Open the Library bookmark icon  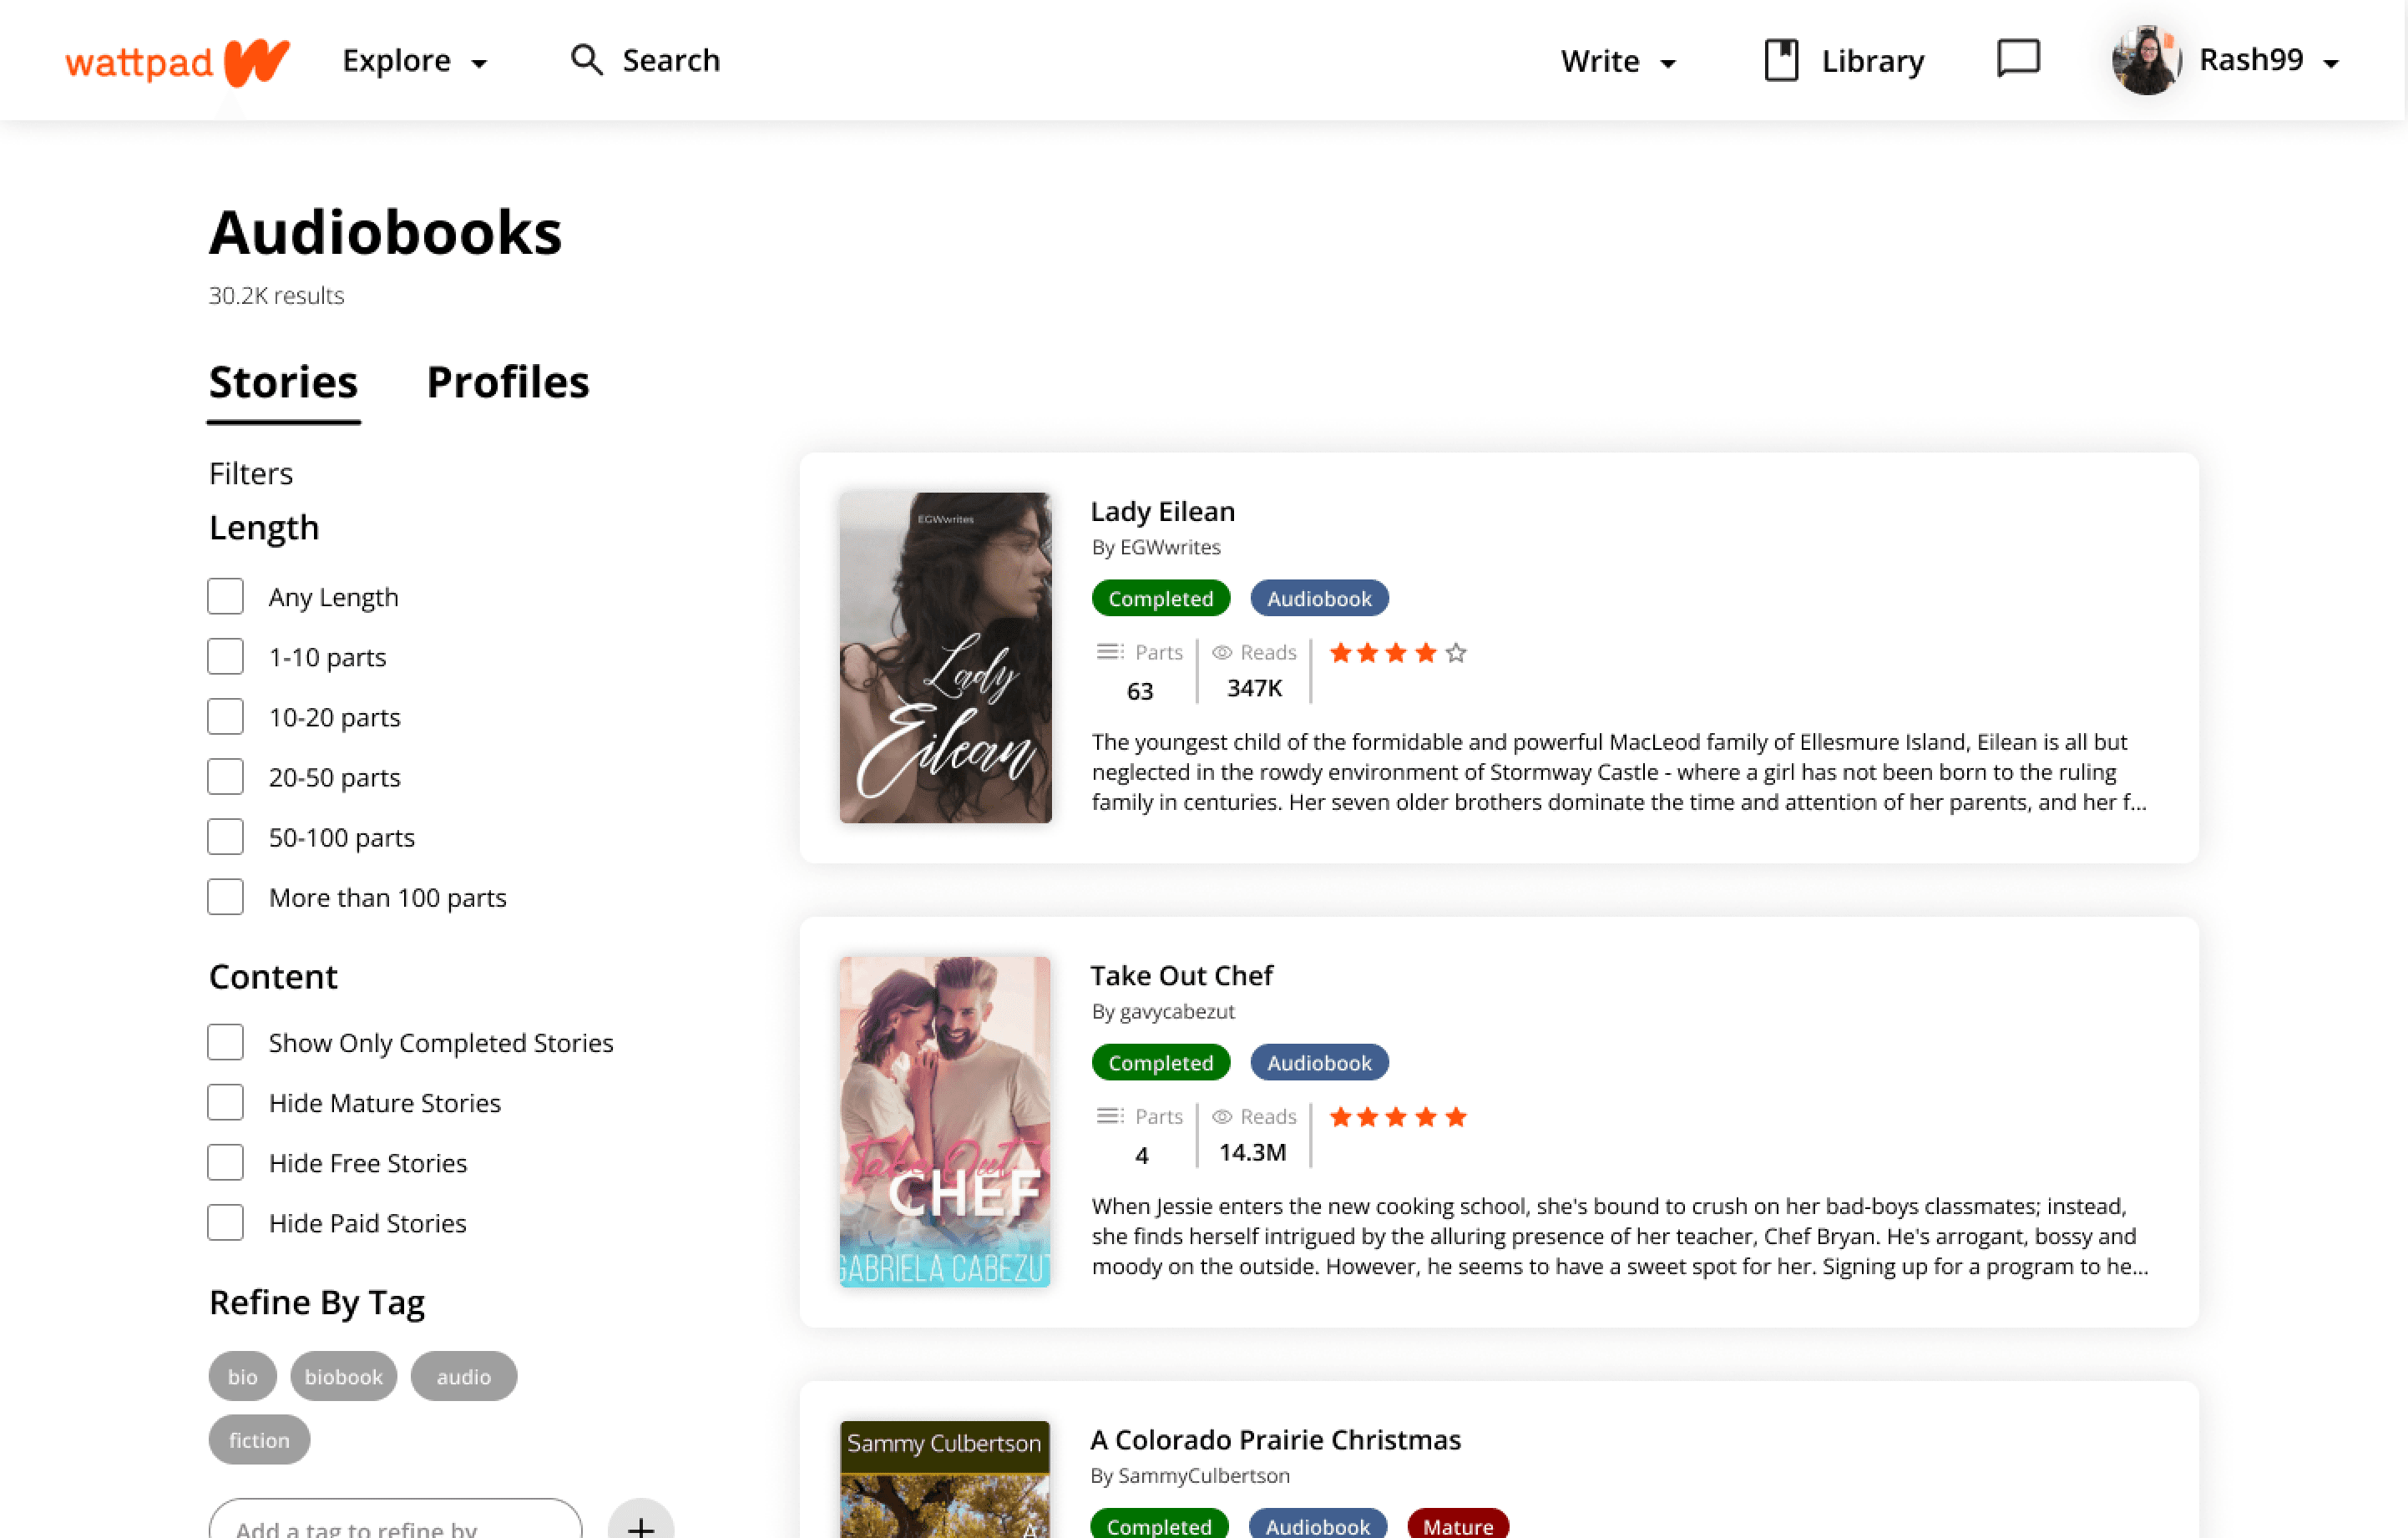(1780, 60)
